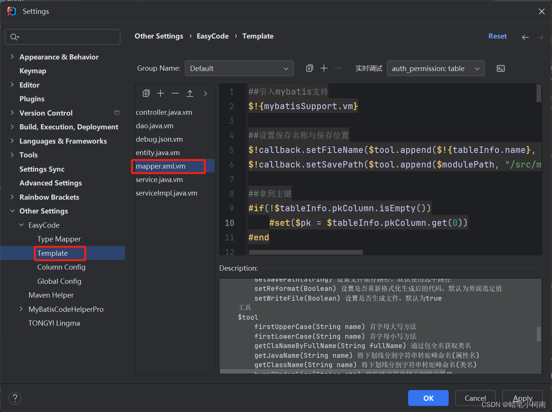Screen dimensions: 552x412
Task: Go forward with the right arrow navigation icon
Action: point(540,37)
